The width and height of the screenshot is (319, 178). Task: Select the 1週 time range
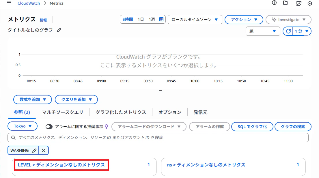click(152, 20)
